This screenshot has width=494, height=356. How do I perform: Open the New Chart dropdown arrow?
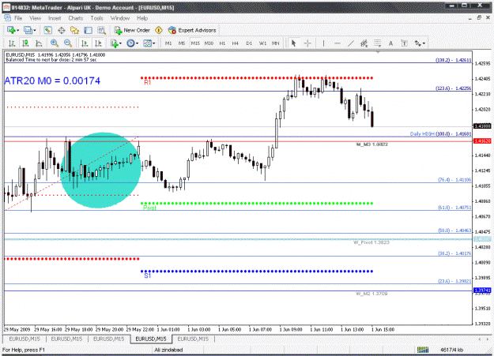[x=17, y=31]
